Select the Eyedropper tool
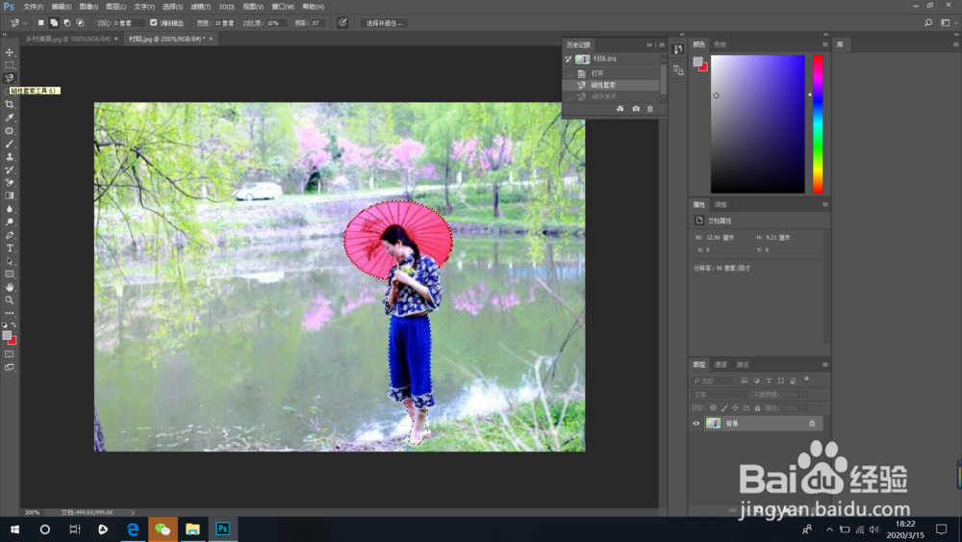The width and height of the screenshot is (962, 542). (x=10, y=117)
